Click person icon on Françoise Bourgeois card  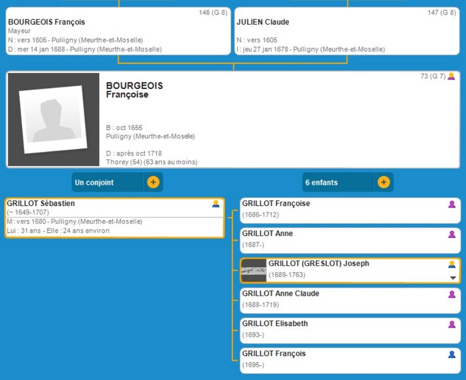tap(451, 76)
